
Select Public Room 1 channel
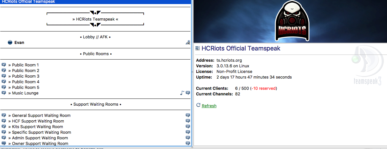coord(95,65)
